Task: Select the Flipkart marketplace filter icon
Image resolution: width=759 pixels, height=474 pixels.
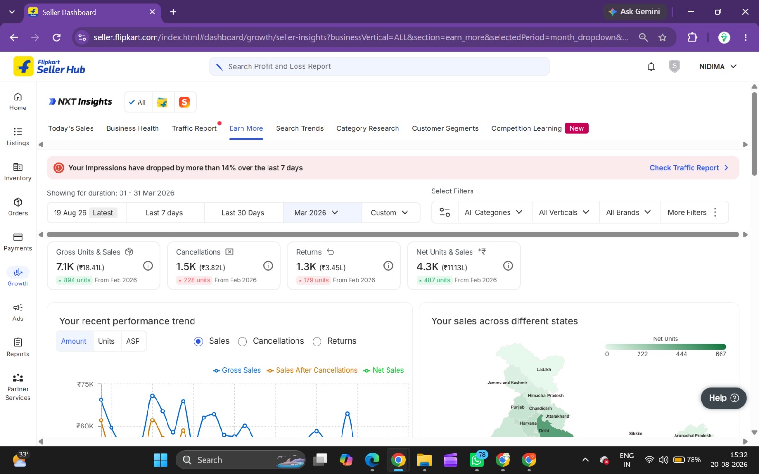Action: [162, 102]
